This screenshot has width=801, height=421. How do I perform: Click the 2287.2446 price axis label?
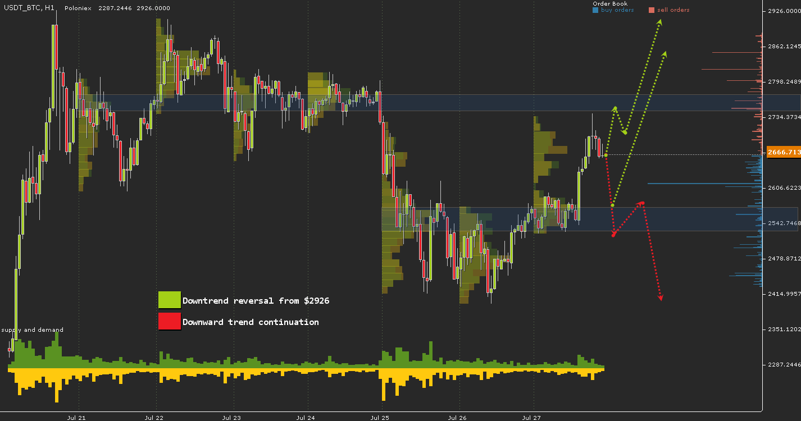tap(784, 364)
